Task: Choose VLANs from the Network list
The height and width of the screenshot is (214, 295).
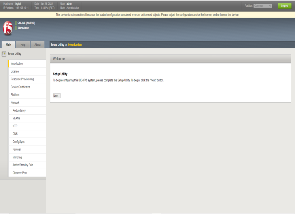Action: (16, 118)
